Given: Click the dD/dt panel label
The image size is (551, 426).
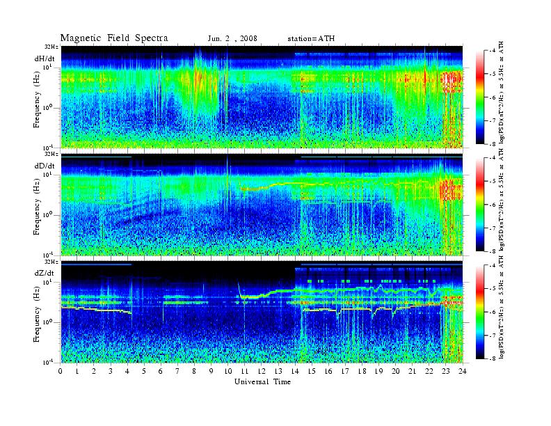Looking at the screenshot, I should pos(45,166).
